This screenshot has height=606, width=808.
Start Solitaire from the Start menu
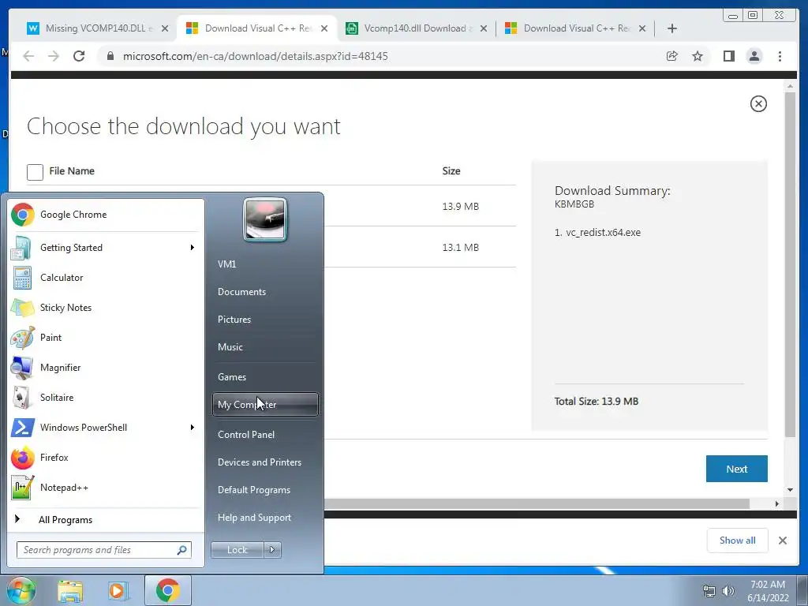point(105,398)
